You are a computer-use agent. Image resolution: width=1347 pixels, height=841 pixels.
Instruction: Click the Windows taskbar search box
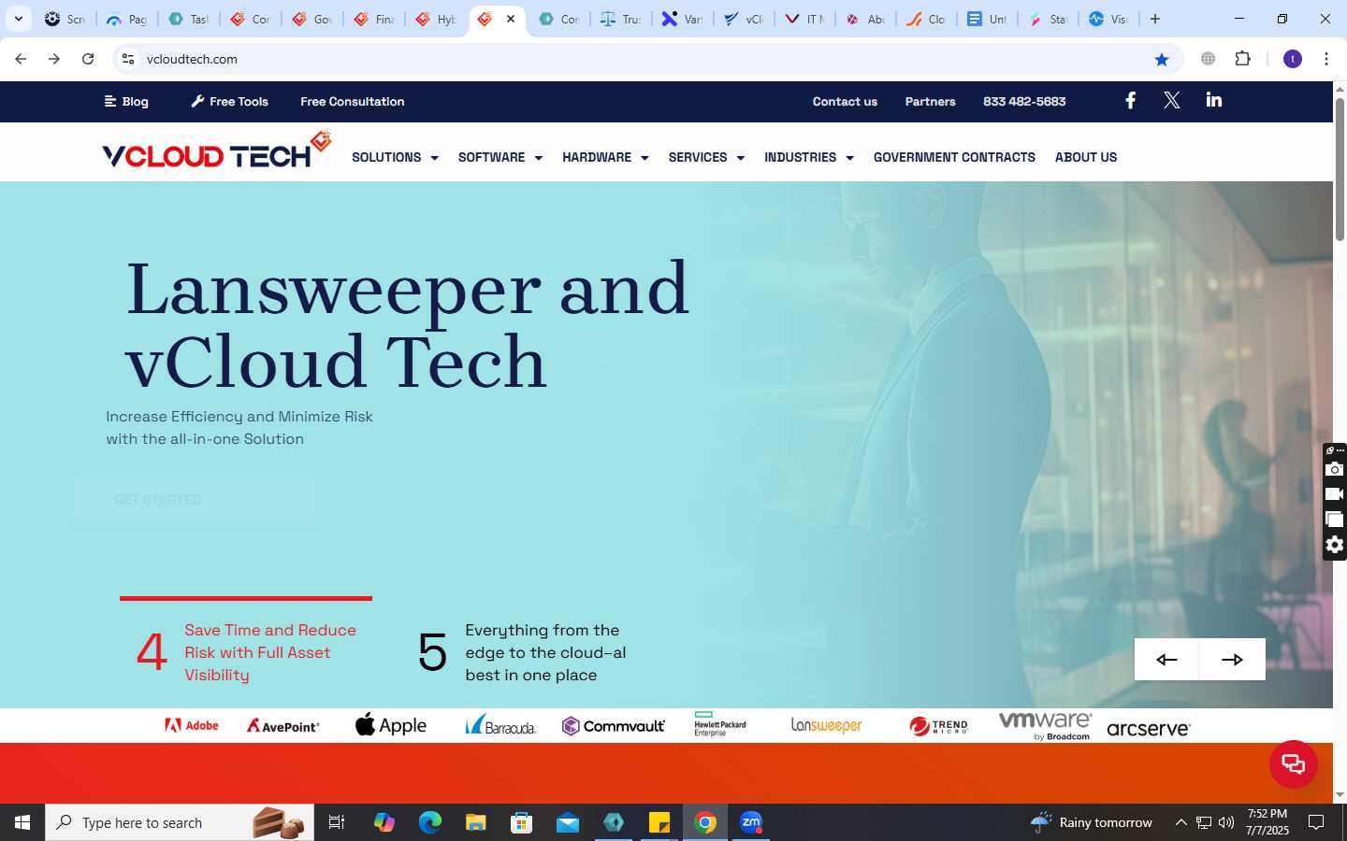(180, 822)
